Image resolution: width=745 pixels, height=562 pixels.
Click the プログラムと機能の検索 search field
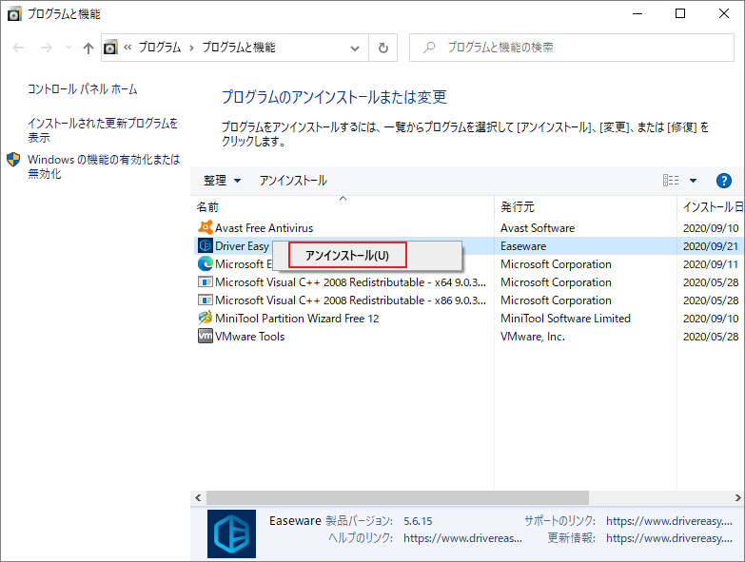572,48
